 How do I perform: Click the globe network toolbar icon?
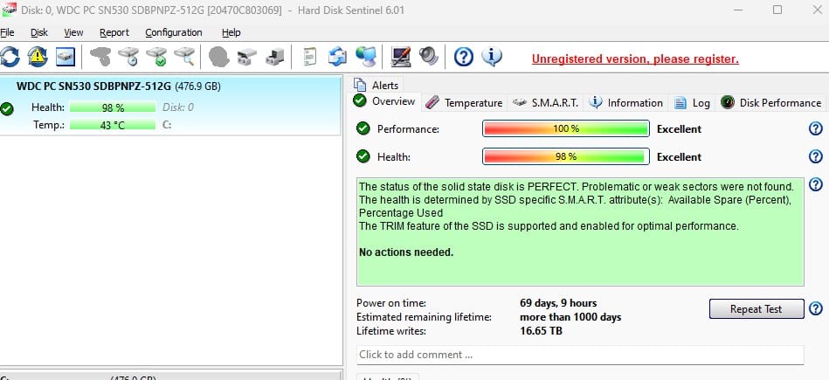pyautogui.click(x=366, y=57)
